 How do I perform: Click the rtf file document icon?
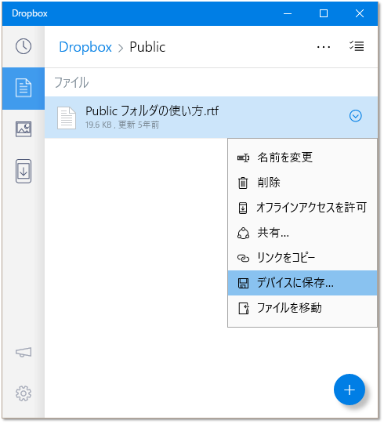point(67,118)
